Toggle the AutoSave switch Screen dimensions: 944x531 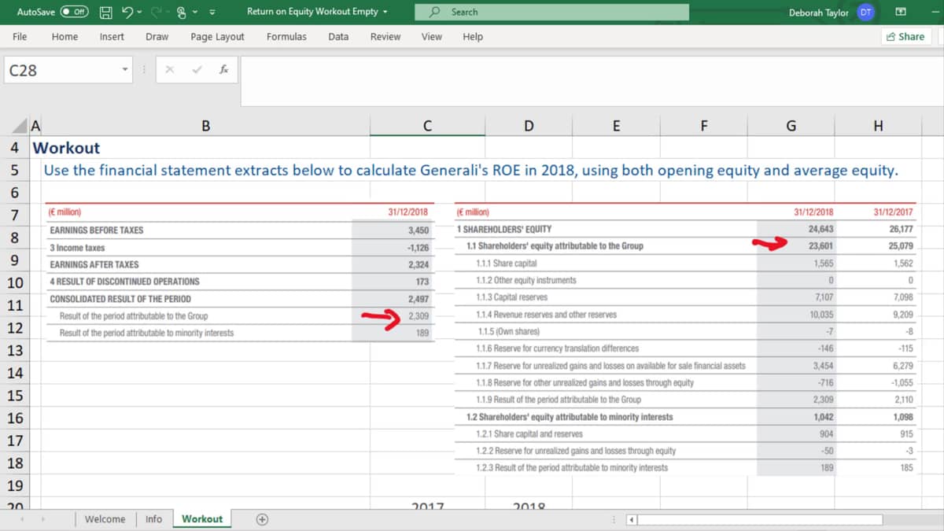tap(75, 12)
